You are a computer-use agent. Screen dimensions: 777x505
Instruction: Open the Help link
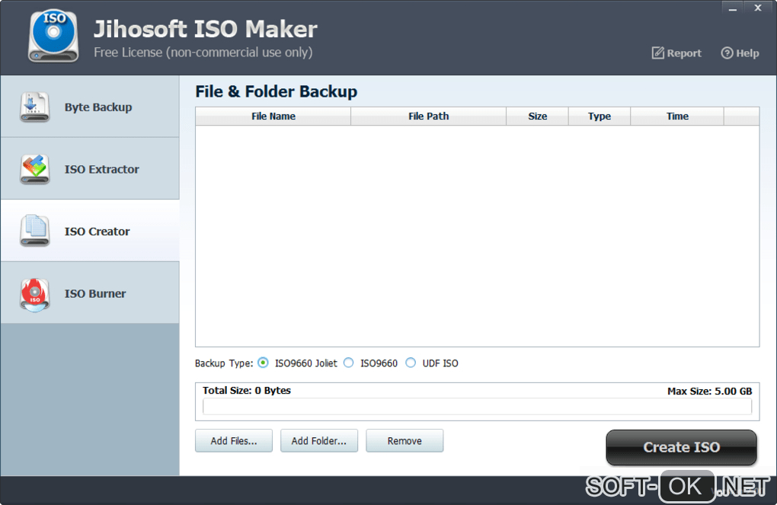click(x=740, y=53)
